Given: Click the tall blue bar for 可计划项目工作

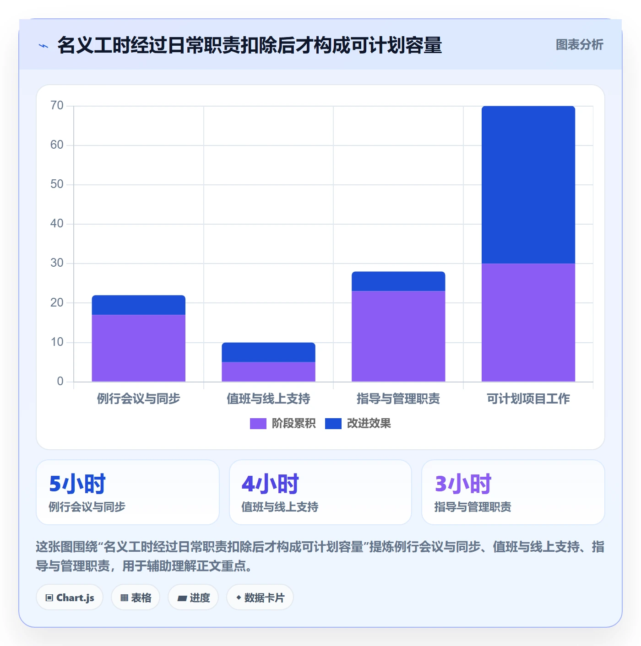Looking at the screenshot, I should [528, 185].
